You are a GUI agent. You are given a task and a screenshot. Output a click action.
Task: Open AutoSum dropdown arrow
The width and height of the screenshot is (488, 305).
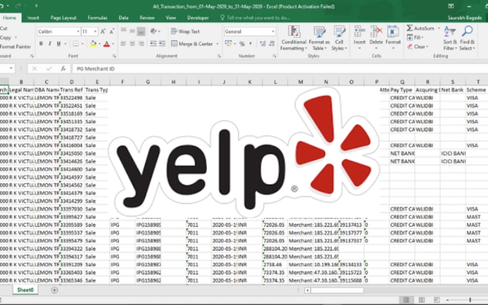pyautogui.click(x=438, y=28)
